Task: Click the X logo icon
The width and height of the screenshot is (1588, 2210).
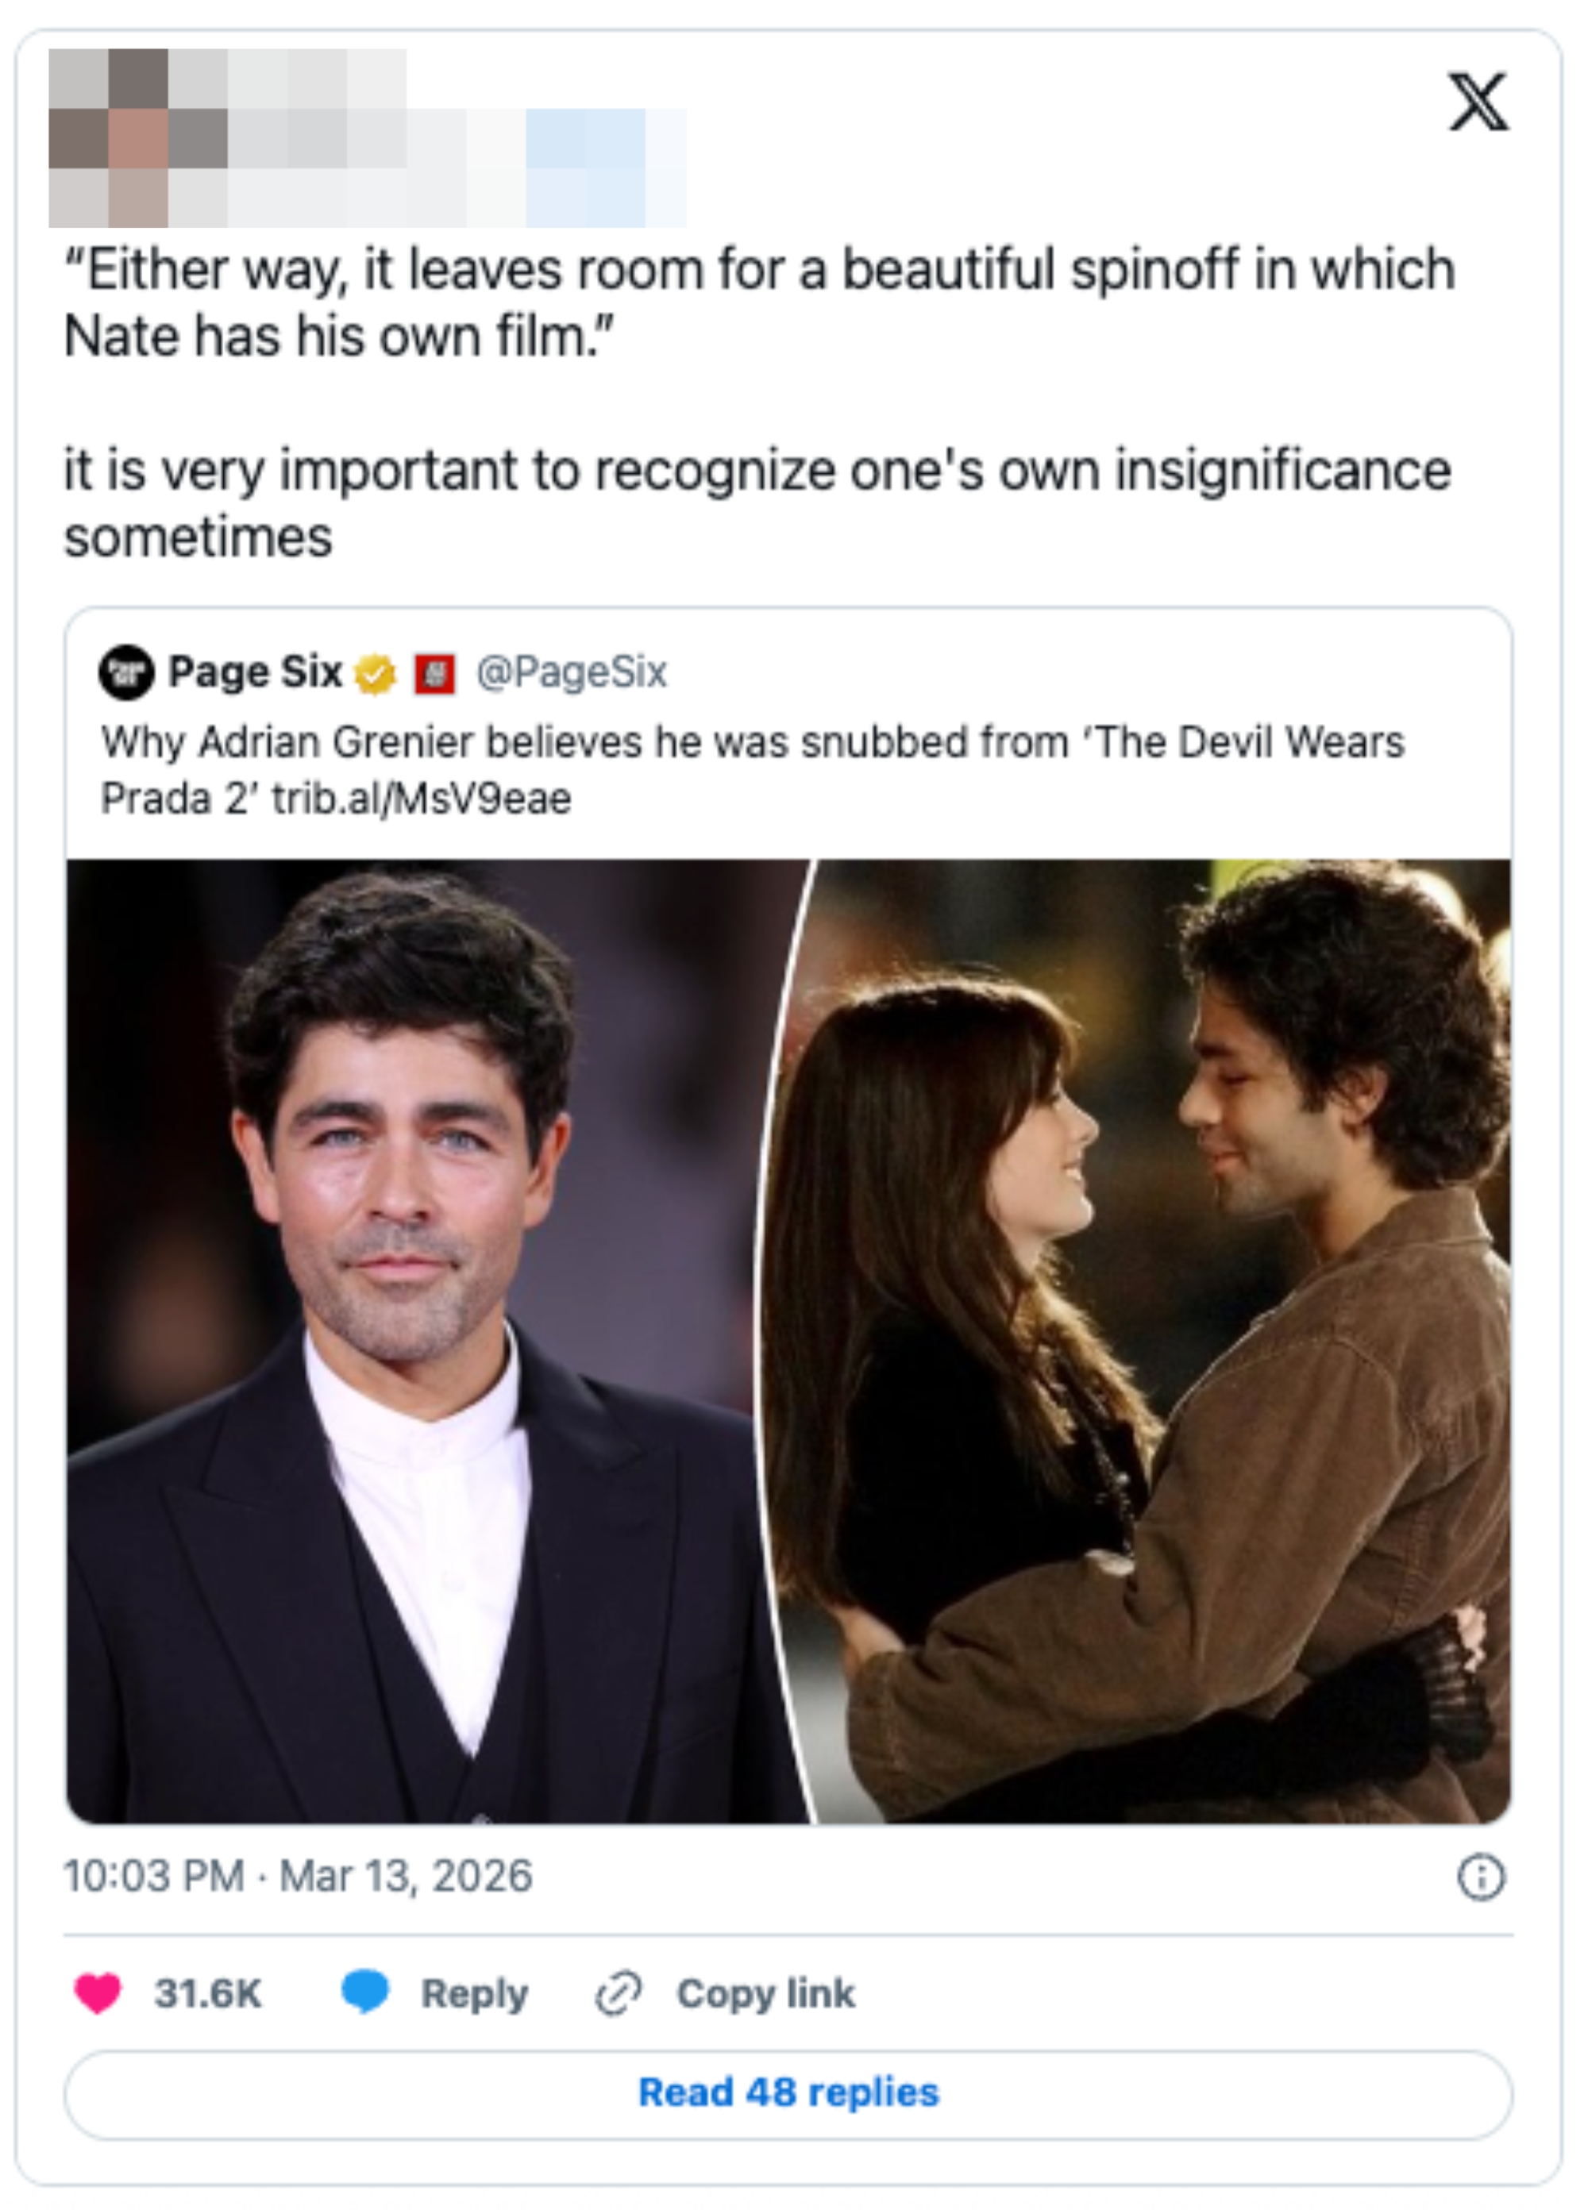Action: coord(1478,102)
